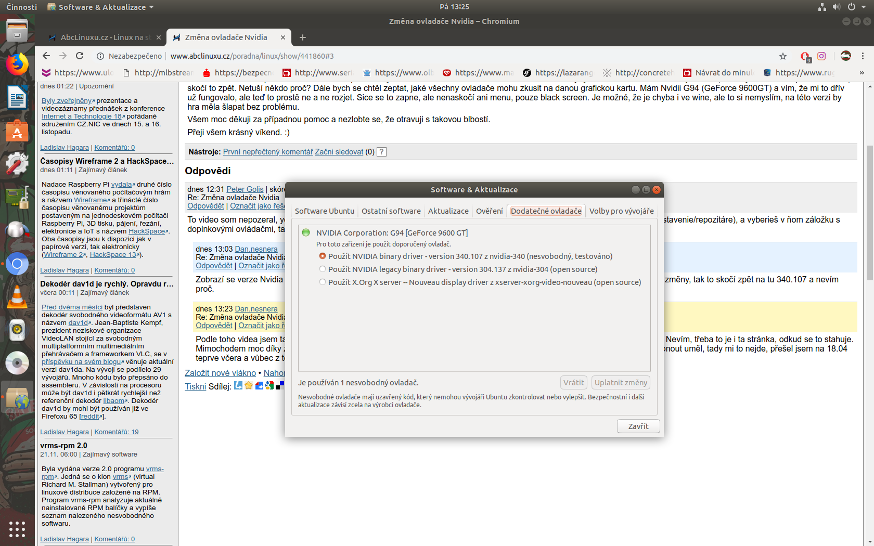Switch to the Aktualizace tab
874x546 pixels.
click(x=448, y=211)
